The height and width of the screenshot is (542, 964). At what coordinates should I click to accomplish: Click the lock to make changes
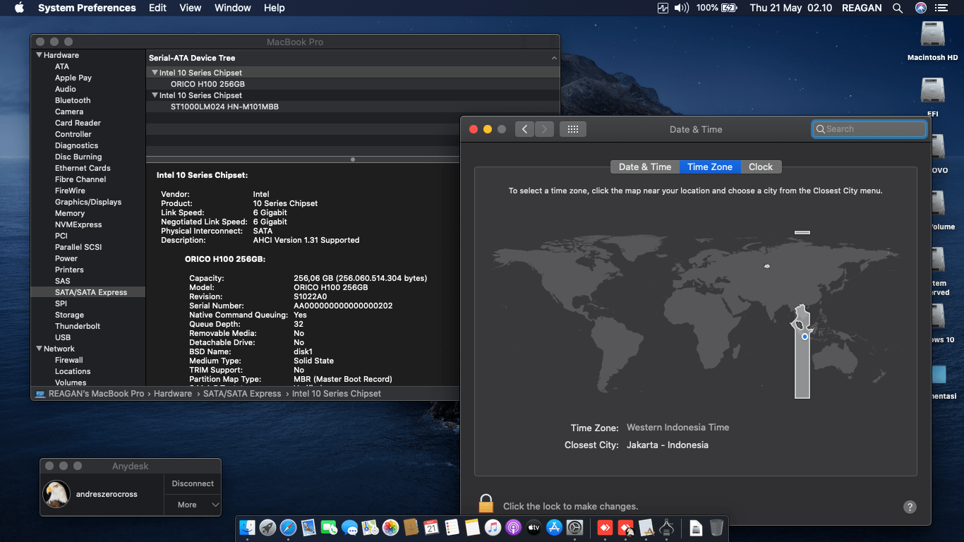486,505
